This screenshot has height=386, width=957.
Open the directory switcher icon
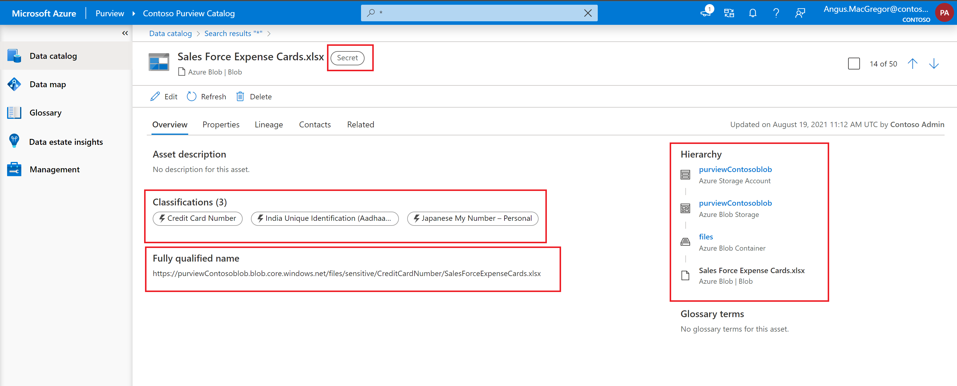(x=729, y=13)
